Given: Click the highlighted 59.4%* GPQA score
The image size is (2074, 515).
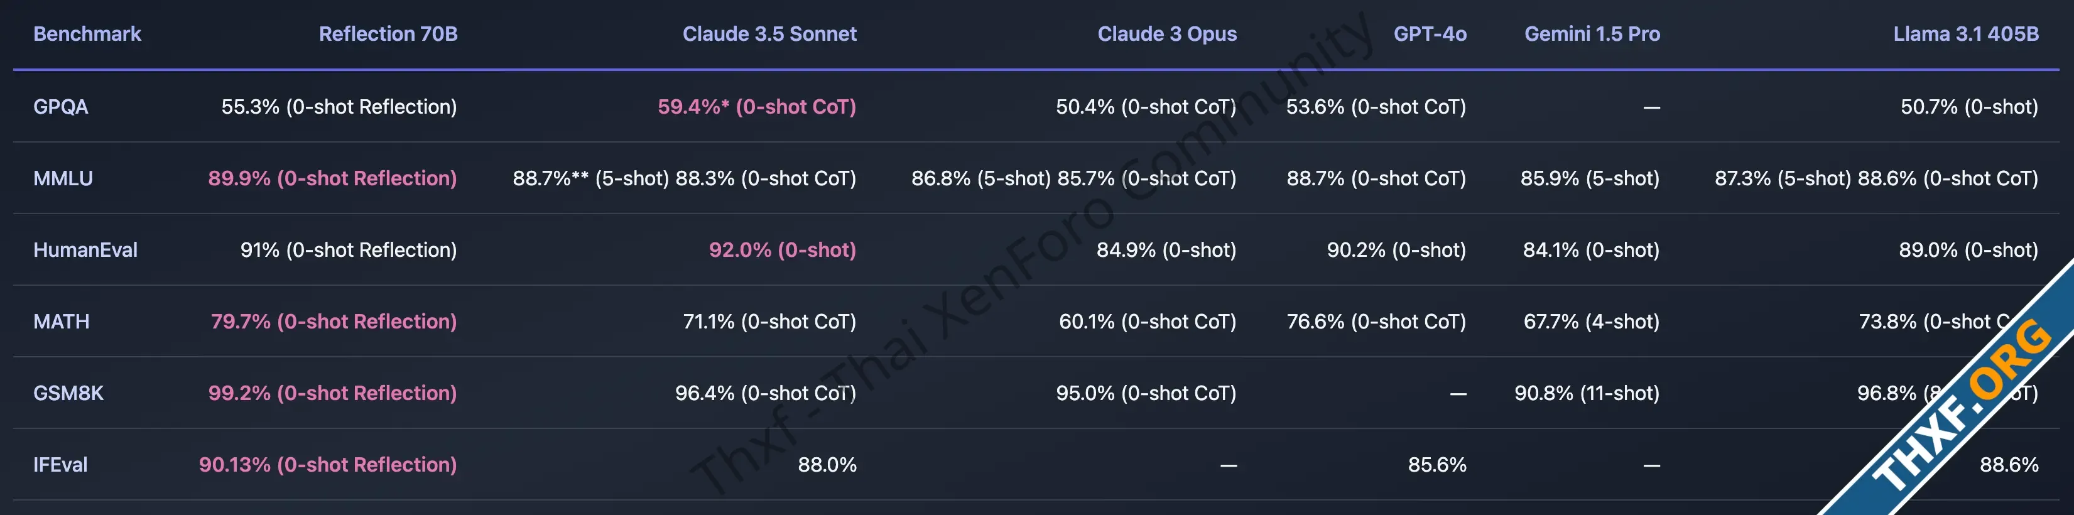Looking at the screenshot, I should click(757, 106).
